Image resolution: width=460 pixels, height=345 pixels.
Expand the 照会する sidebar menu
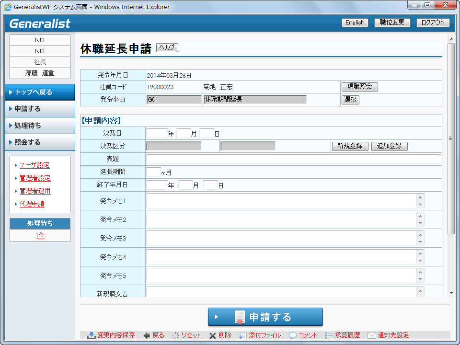pos(40,142)
